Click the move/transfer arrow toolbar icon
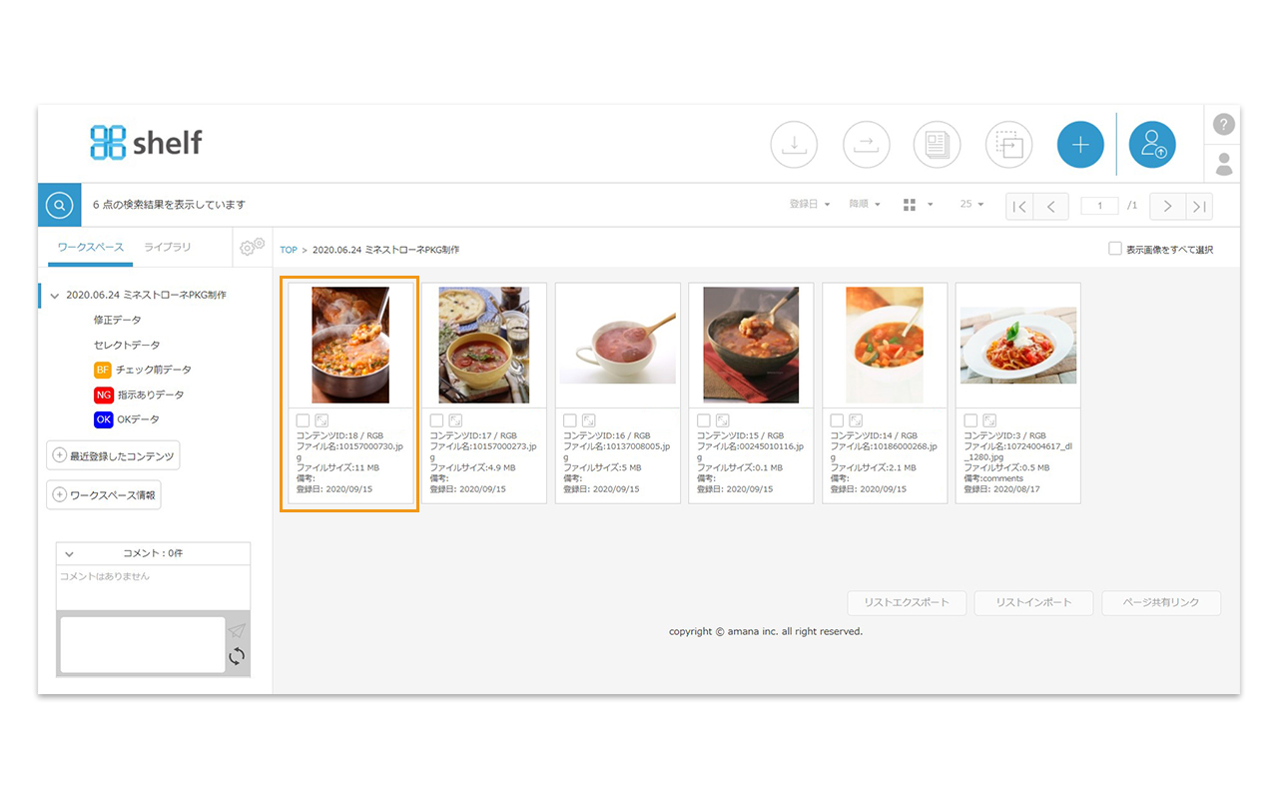The height and width of the screenshot is (799, 1278). click(866, 145)
